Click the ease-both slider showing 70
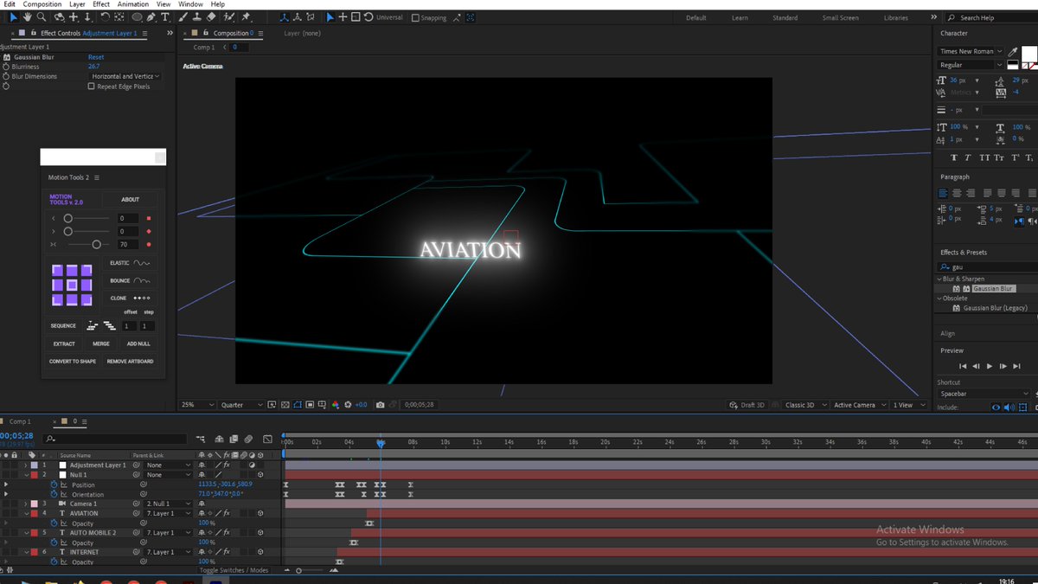Image resolution: width=1038 pixels, height=584 pixels. 97,245
